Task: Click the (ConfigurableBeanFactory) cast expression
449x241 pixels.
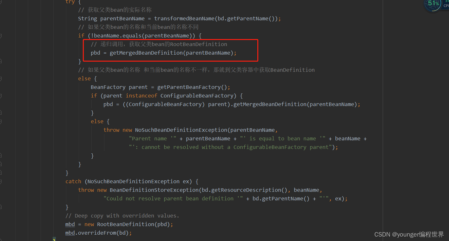Action: coord(164,104)
